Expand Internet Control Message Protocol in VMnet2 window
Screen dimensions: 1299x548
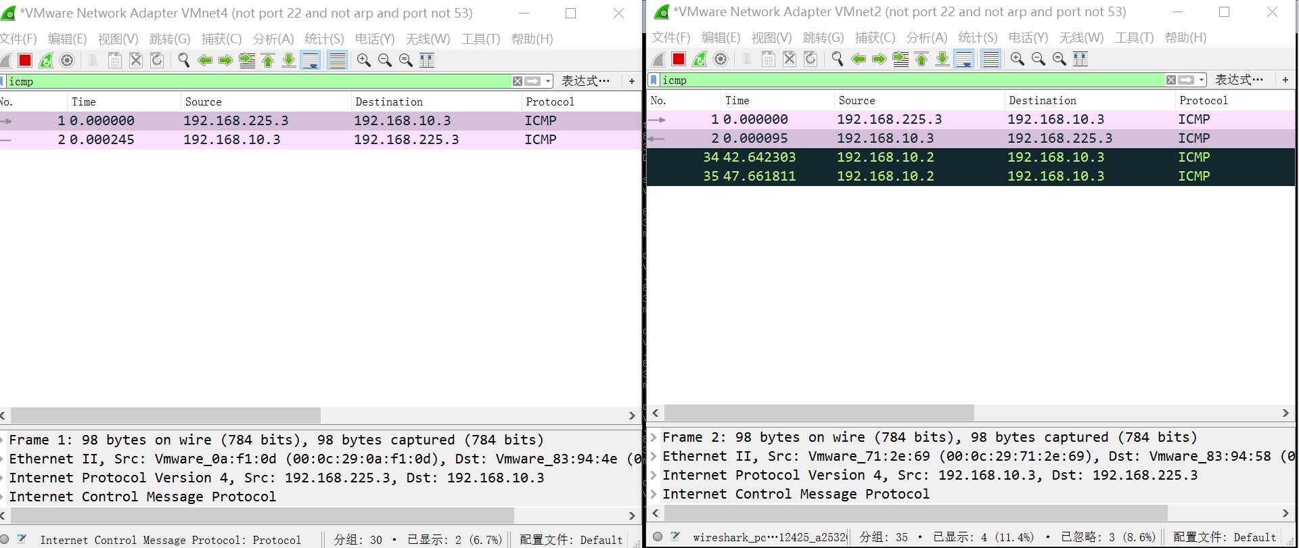tap(654, 494)
